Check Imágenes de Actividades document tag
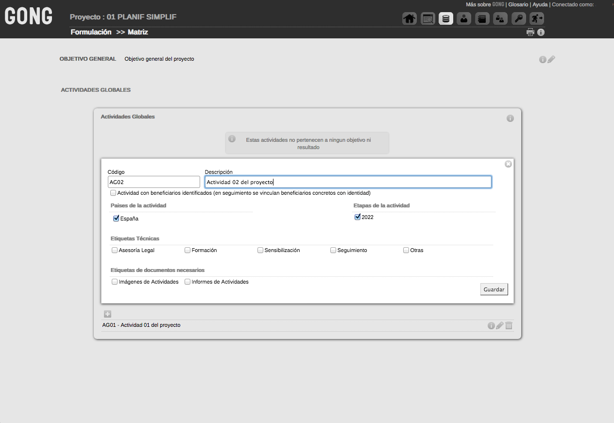The width and height of the screenshot is (614, 423). click(115, 282)
